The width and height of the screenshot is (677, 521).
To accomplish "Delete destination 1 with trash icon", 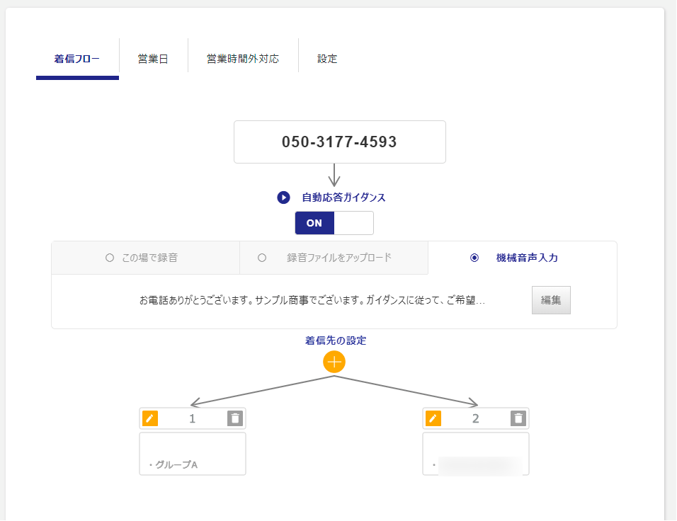I will 235,418.
